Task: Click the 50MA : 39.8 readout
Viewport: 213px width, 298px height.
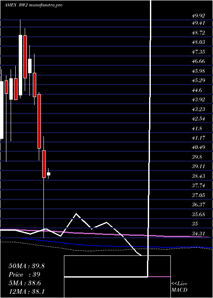Action: tap(26, 266)
